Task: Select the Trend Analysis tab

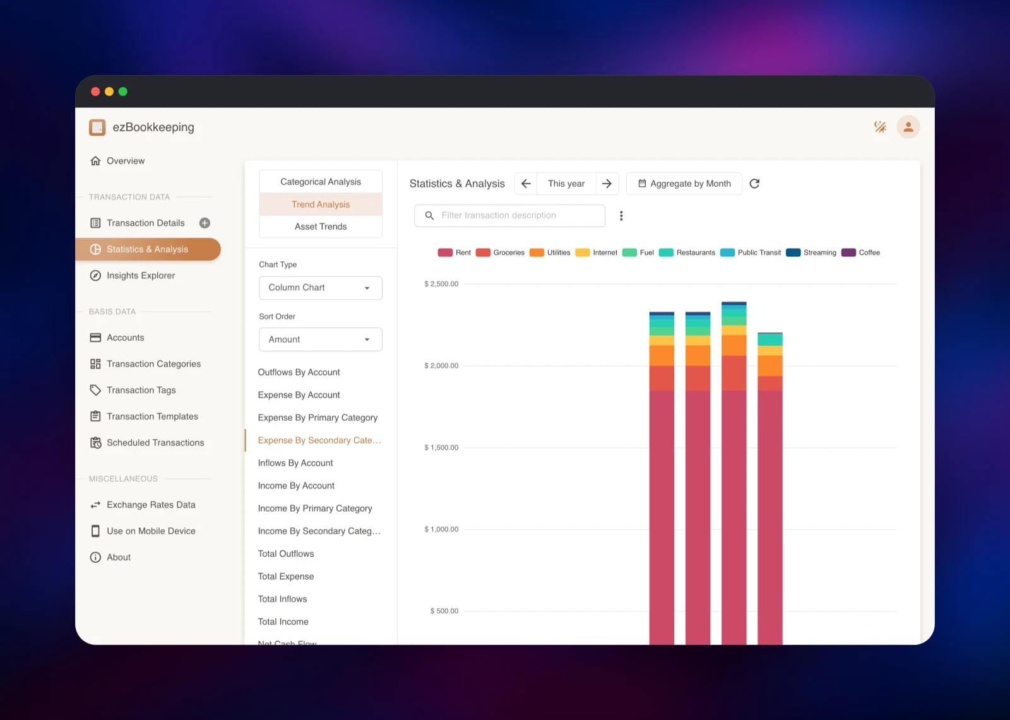Action: click(321, 204)
